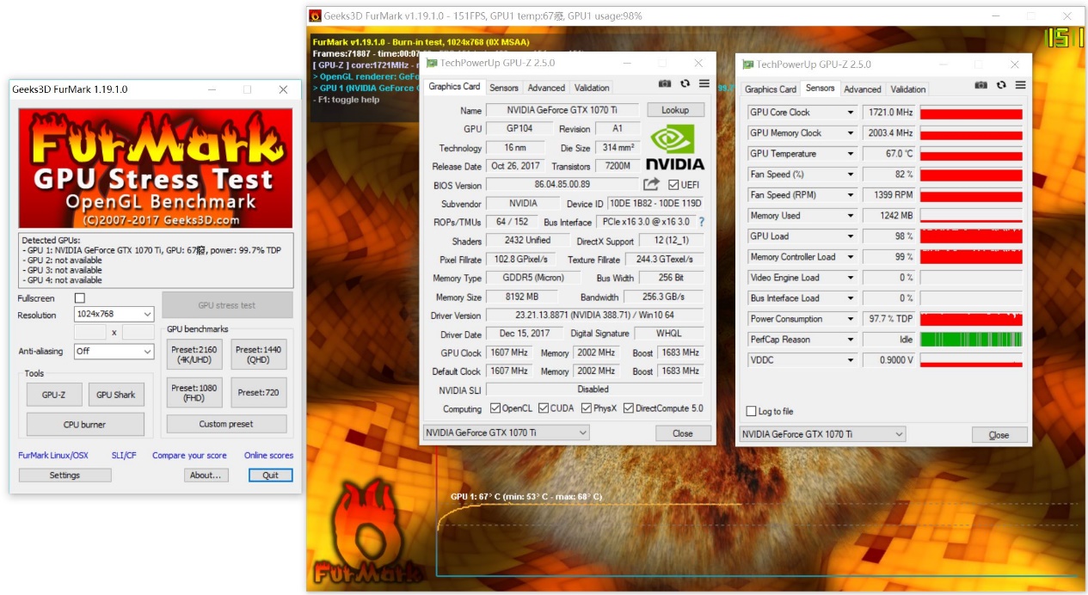The width and height of the screenshot is (1088, 595).
Task: Switch to Validation tab in Sensors window
Action: [x=908, y=89]
